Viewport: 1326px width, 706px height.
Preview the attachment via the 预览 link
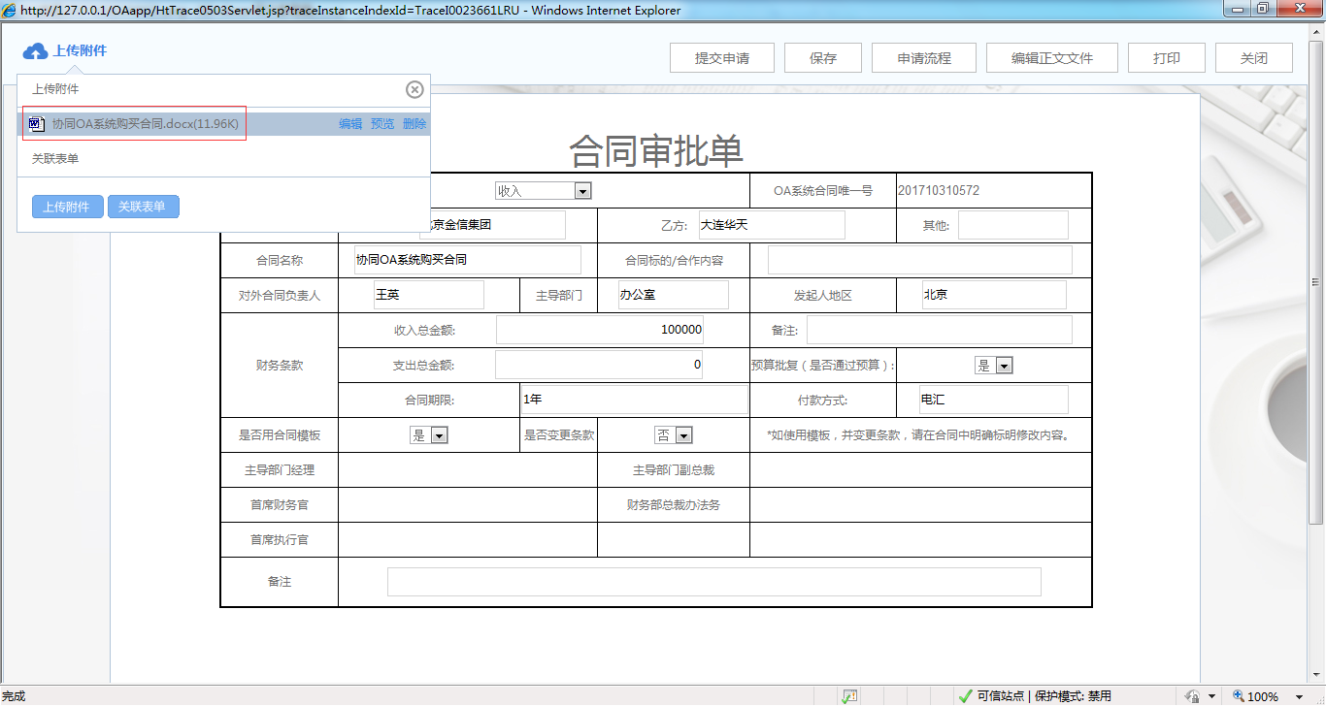[x=382, y=123]
